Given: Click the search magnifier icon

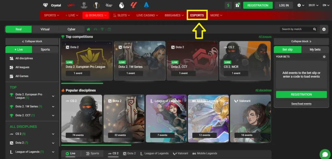Looking at the screenshot, I should tap(314, 29).
